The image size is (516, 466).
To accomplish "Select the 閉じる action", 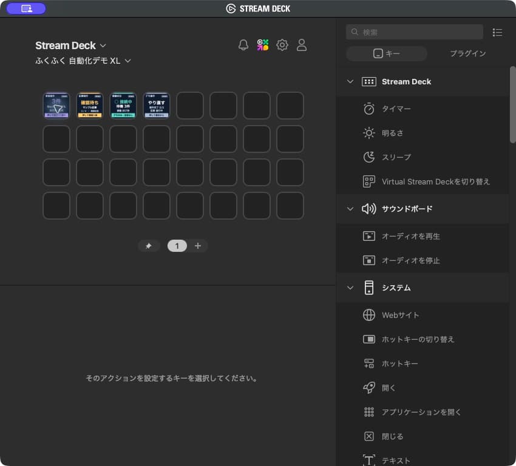I will (423, 436).
